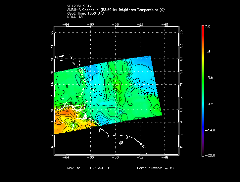Screen dimensions: 240x182
Task: Click the Max Tb value 1.21649
Action: click(x=96, y=168)
